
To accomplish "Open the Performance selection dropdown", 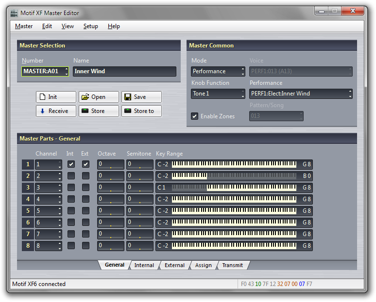I will point(301,94).
